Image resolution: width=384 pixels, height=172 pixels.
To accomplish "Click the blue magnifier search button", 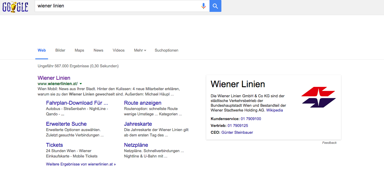I will 215,6.
